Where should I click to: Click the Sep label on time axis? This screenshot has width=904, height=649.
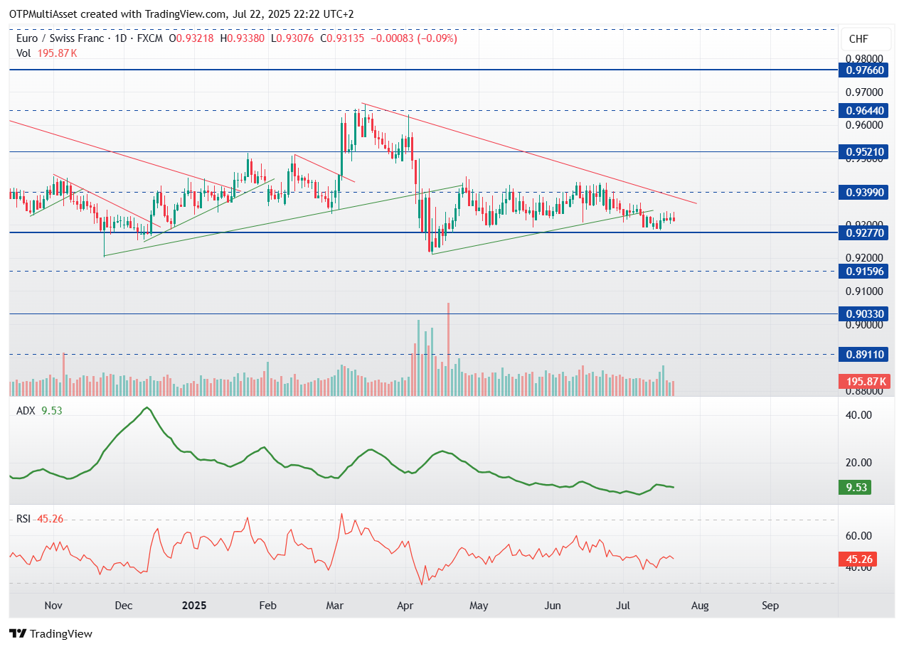click(x=770, y=606)
